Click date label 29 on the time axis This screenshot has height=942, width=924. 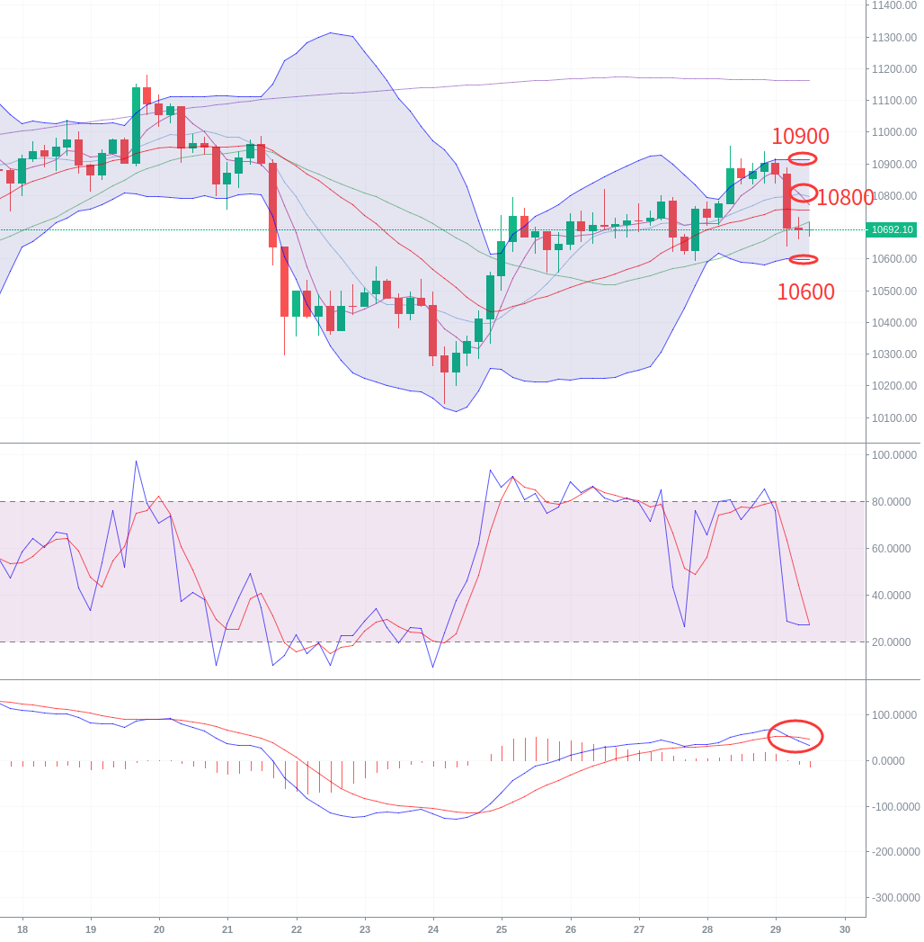coord(776,929)
